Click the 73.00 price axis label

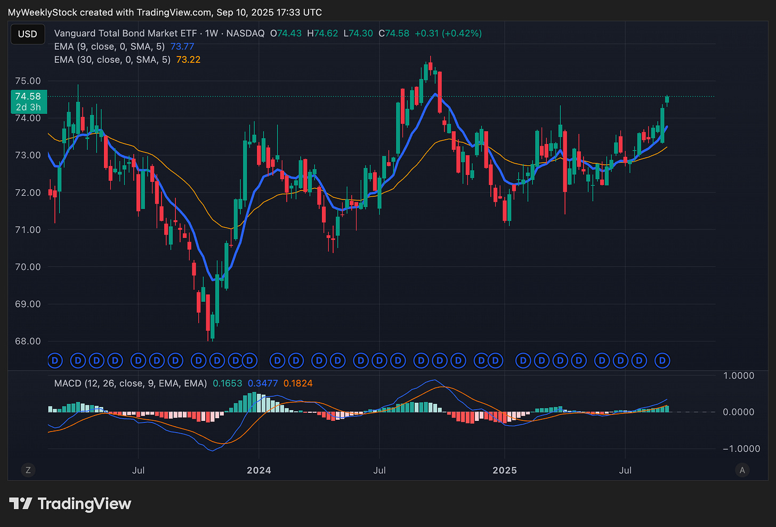28,155
